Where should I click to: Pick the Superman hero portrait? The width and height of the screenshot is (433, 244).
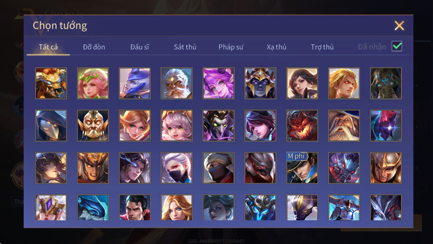pos(135,207)
